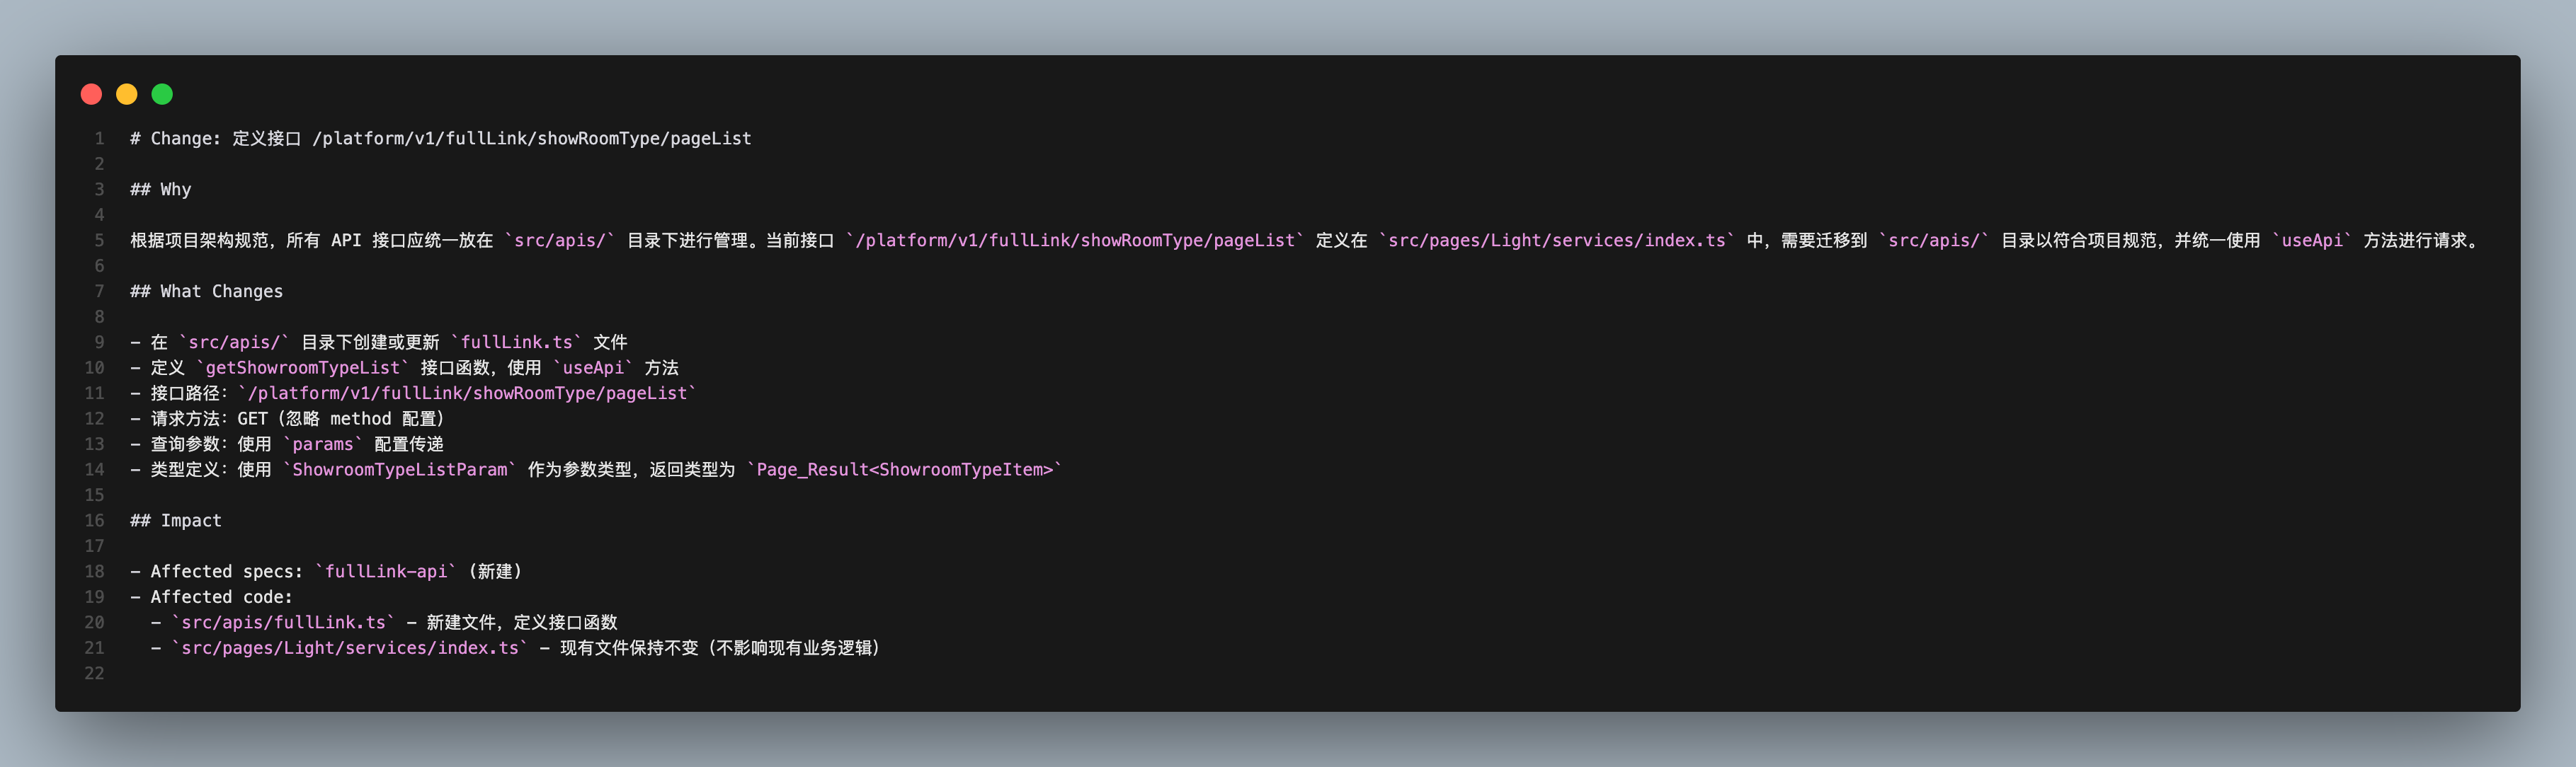Click line number 5 in gutter
Screen dimensions: 2576x767
(99, 241)
